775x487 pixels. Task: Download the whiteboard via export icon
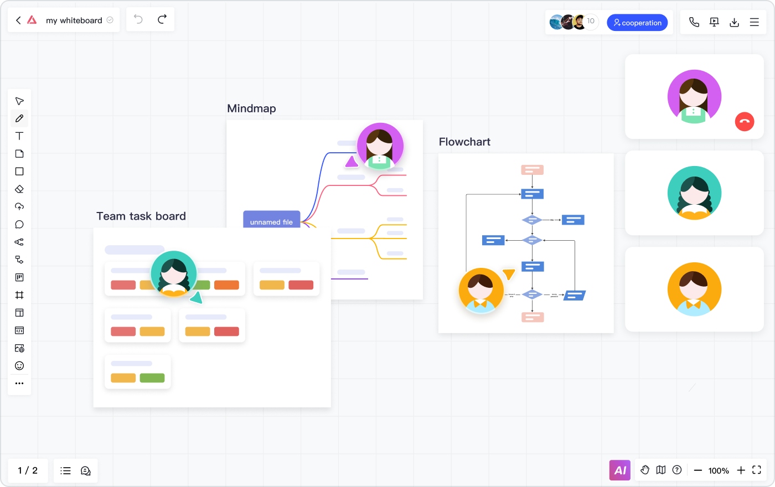tap(734, 22)
